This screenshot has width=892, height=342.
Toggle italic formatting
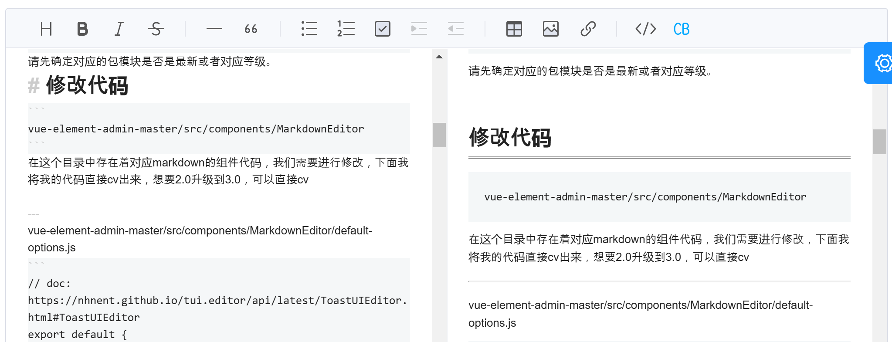119,29
